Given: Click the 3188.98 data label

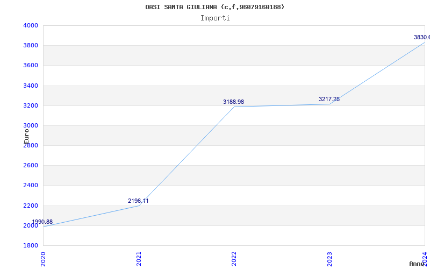Looking at the screenshot, I should click(233, 102).
